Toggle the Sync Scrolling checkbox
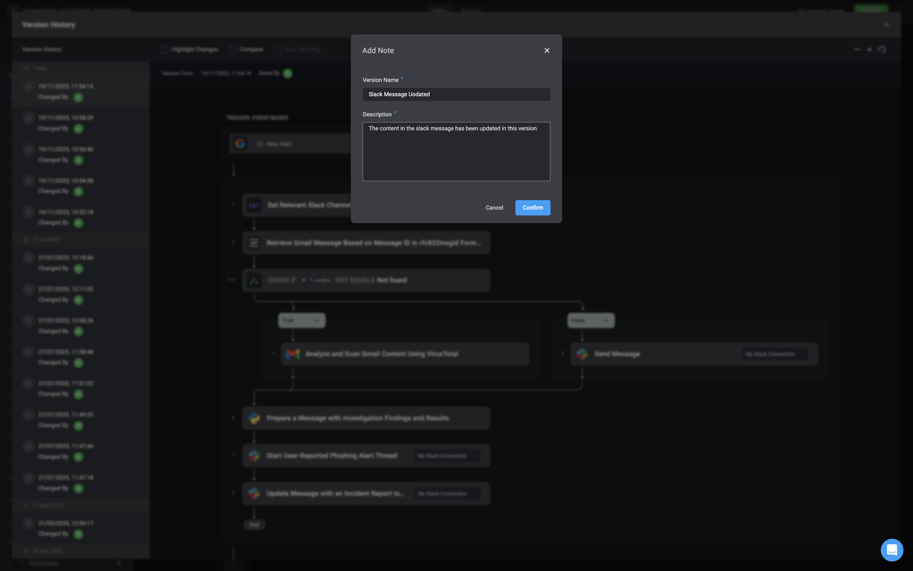Viewport: 913px width, 571px height. (x=278, y=49)
